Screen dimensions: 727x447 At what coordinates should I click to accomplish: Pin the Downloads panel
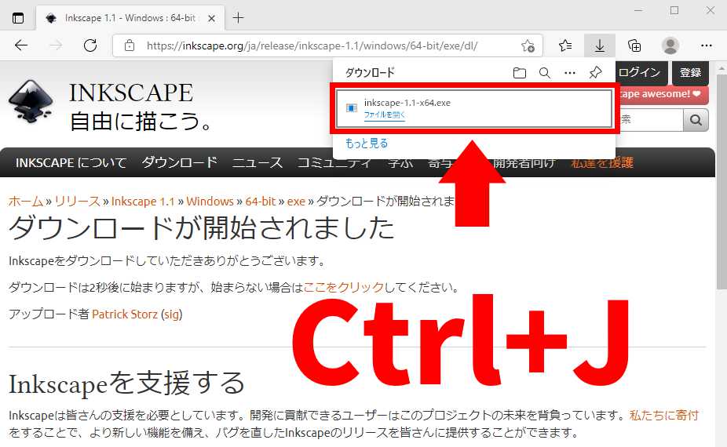click(595, 72)
